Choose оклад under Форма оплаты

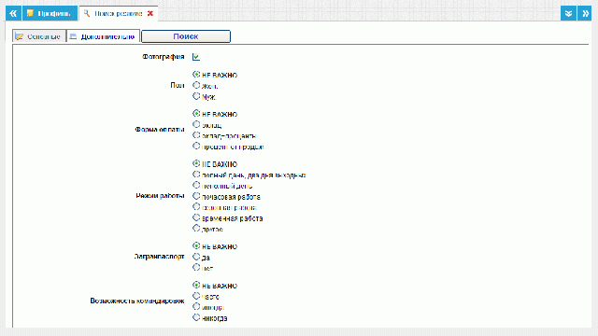196,124
